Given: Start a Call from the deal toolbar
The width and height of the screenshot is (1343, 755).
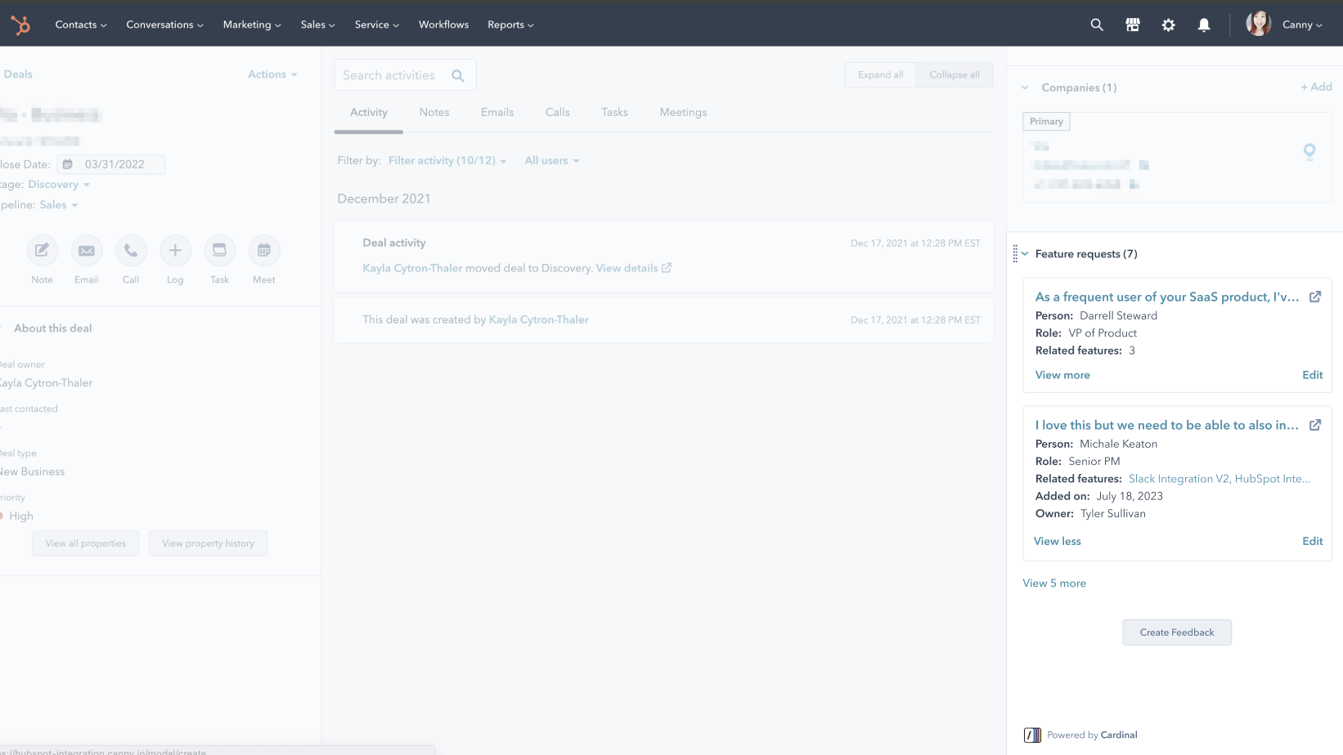Looking at the screenshot, I should [x=130, y=252].
